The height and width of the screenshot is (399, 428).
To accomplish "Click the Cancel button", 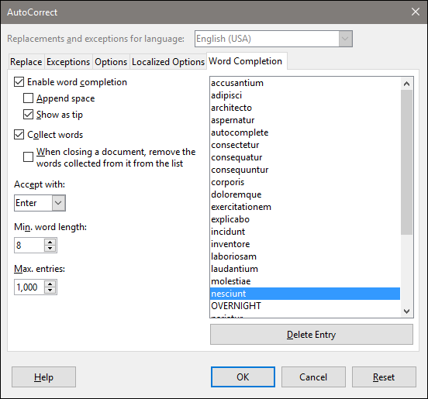I will (x=313, y=377).
